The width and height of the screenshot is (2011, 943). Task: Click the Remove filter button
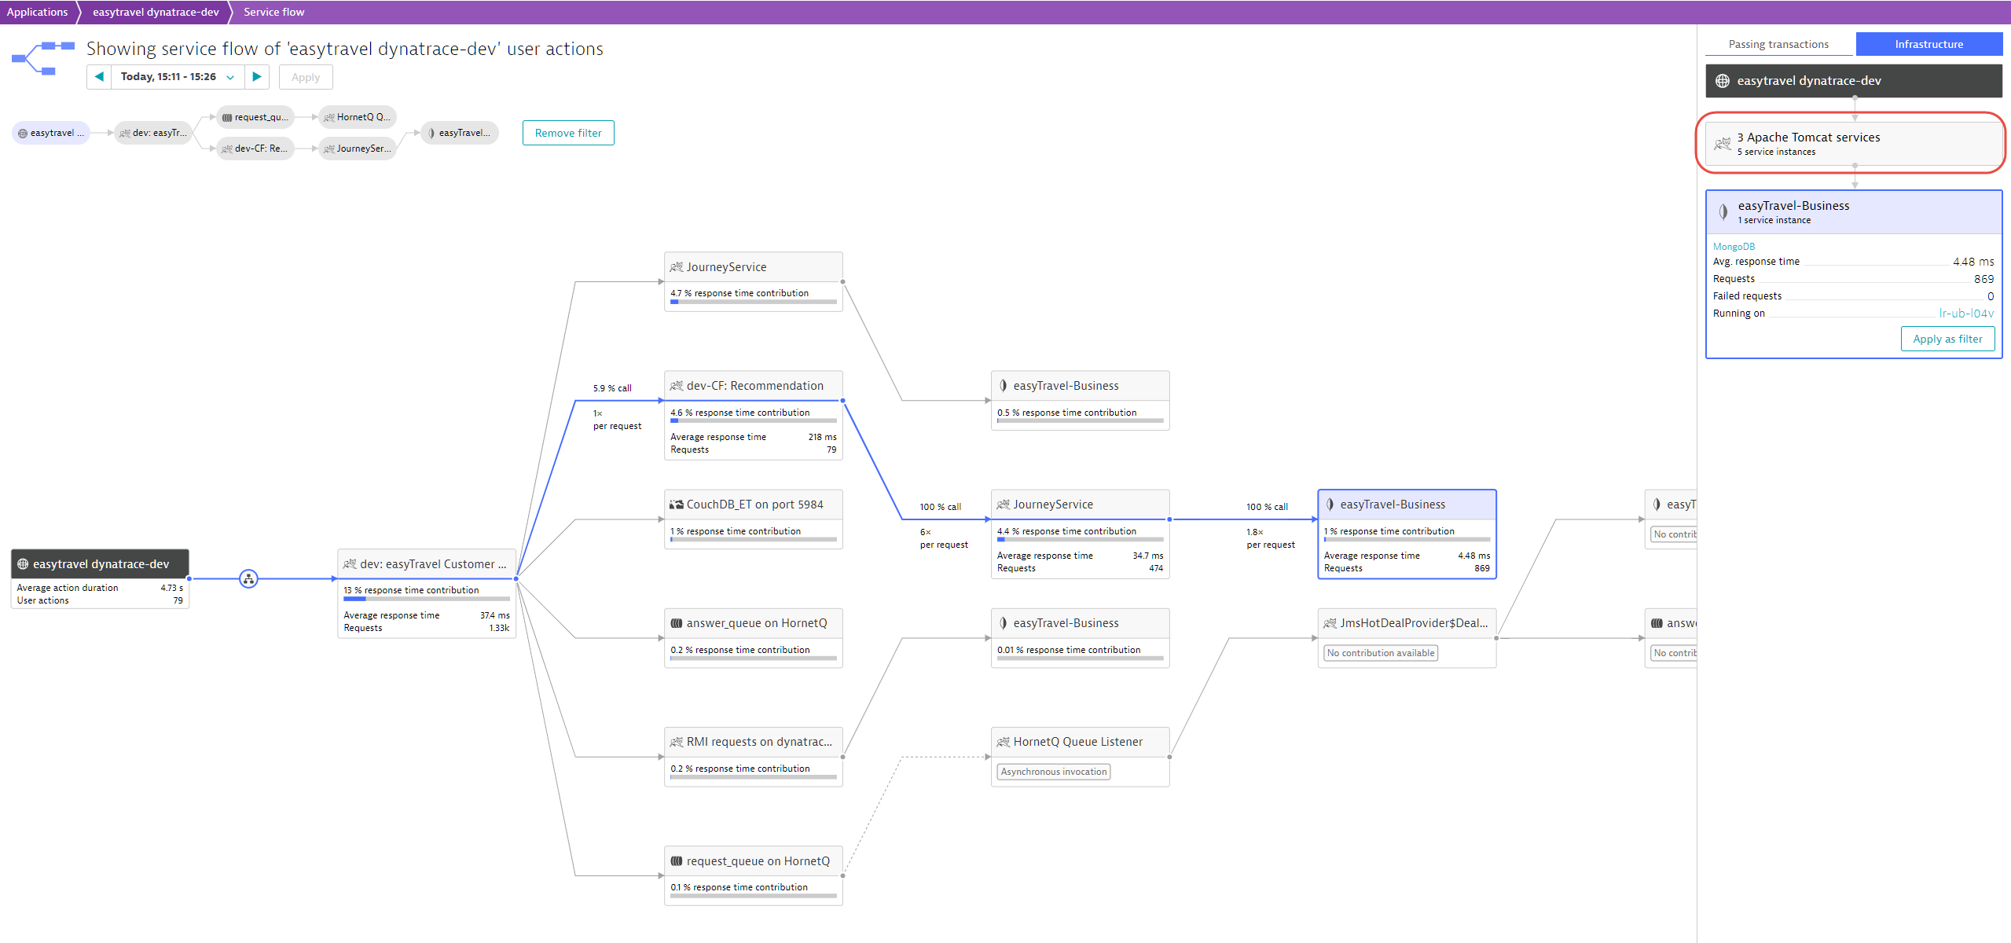pos(568,133)
